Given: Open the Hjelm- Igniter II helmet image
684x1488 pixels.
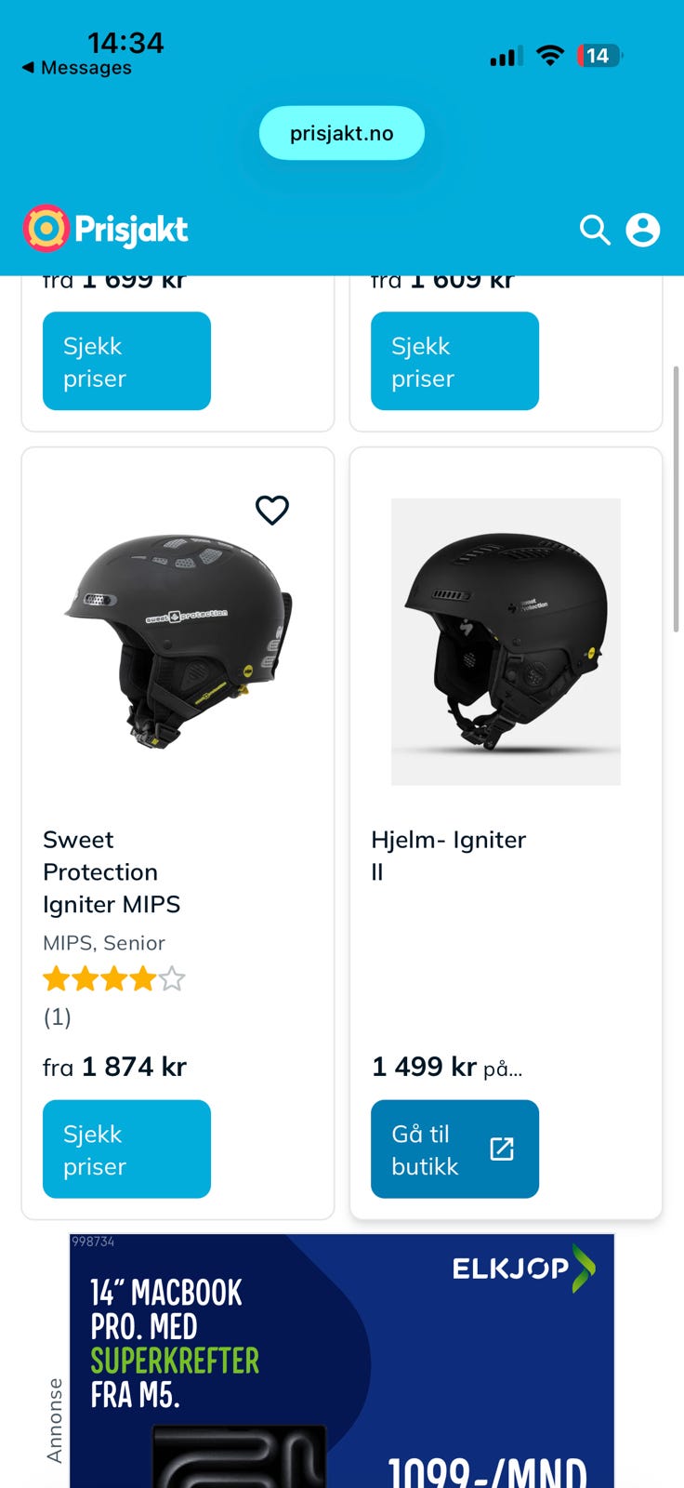Looking at the screenshot, I should tap(506, 642).
